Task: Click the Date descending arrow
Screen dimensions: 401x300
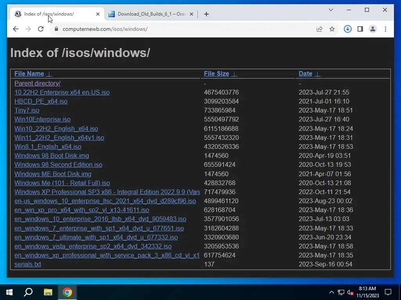Action: click(x=317, y=74)
